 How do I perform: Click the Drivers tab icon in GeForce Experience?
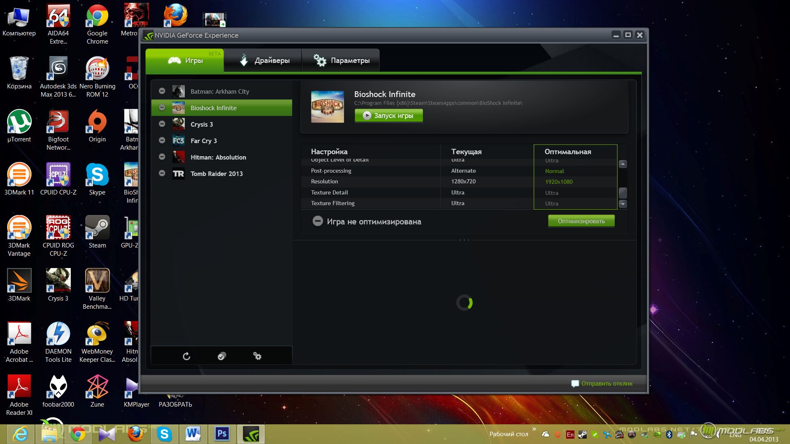(x=243, y=60)
